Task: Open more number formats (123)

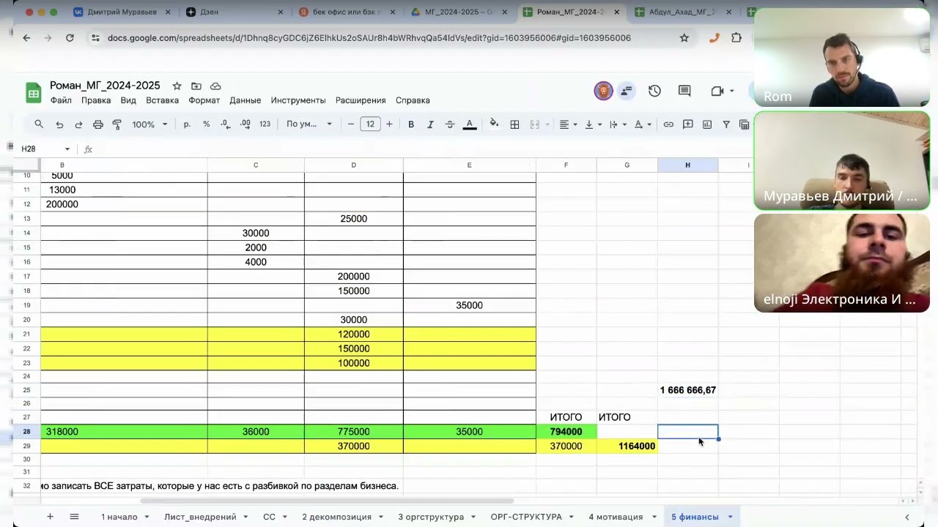Action: [265, 124]
